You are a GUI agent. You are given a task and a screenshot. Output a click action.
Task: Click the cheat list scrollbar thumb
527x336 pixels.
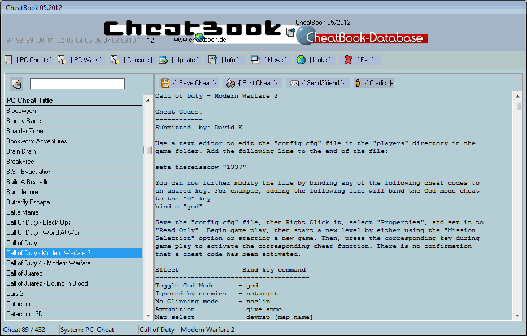pos(148,150)
